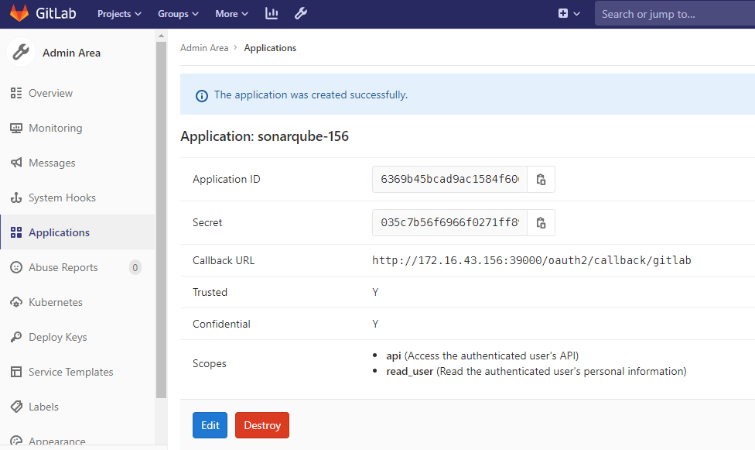Open the Groups dropdown menu
This screenshot has height=450, width=755.
pos(178,14)
